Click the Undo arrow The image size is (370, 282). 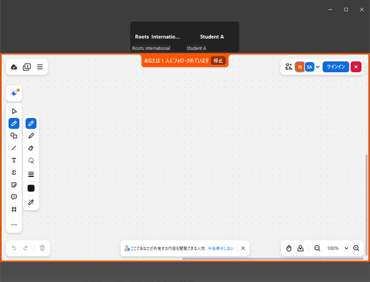point(14,248)
